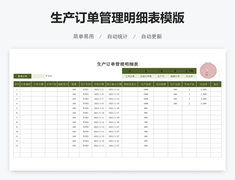Click the 生产中 summary label
The image size is (235, 180).
(x=161, y=76)
